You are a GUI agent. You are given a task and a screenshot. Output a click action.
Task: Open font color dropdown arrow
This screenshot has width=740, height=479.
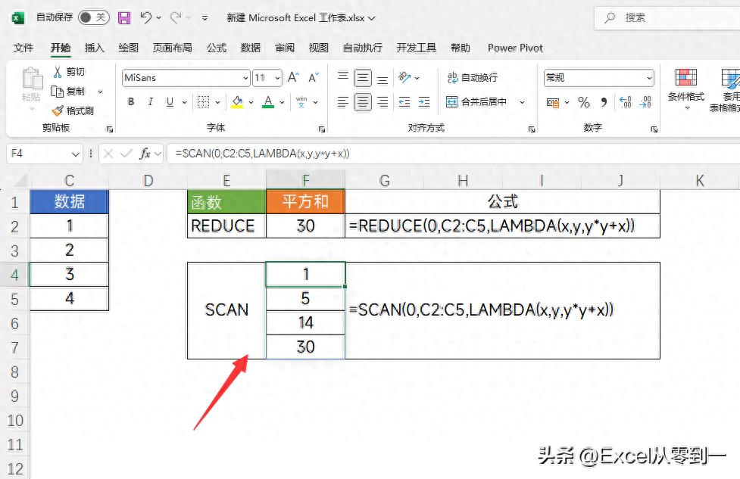pos(282,102)
